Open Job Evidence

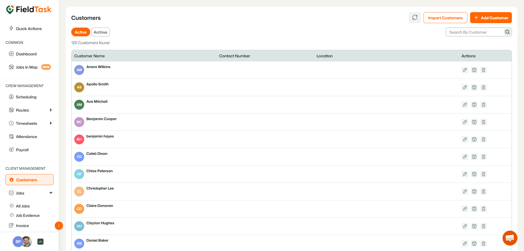pos(28,215)
